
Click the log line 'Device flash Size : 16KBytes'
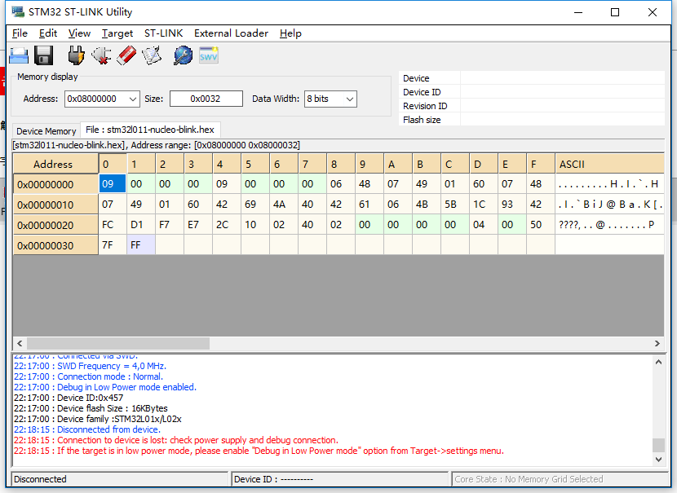(x=91, y=408)
